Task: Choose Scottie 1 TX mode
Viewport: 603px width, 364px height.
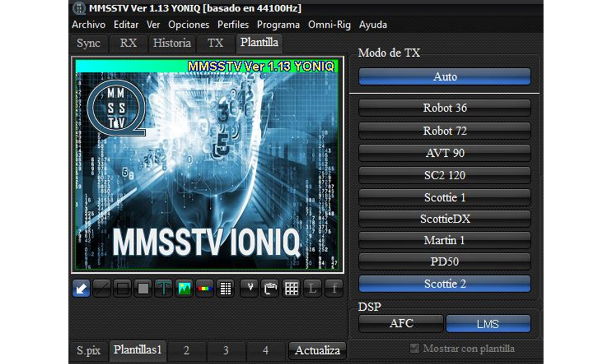Action: point(445,197)
